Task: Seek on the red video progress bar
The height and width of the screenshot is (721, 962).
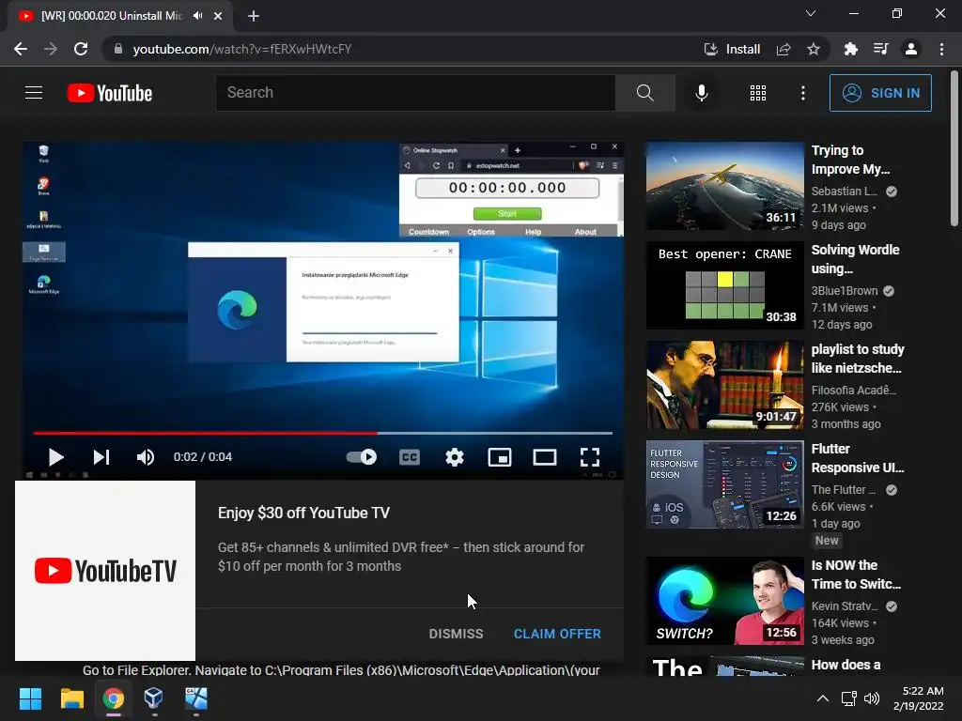Action: [x=323, y=433]
